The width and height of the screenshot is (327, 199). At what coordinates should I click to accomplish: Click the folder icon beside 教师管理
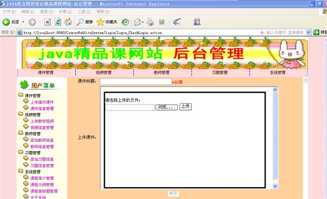20,133
